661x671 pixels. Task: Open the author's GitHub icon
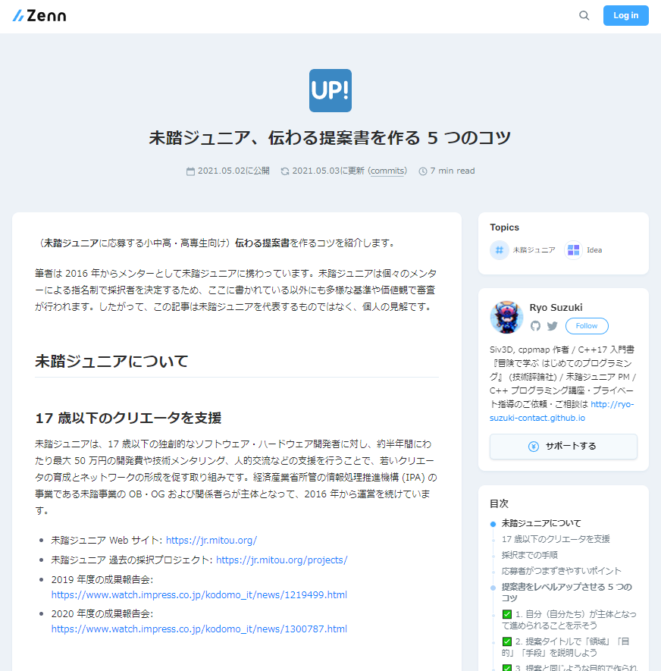pyautogui.click(x=535, y=326)
